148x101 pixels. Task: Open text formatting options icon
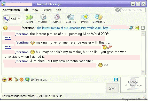[x=16, y=80]
